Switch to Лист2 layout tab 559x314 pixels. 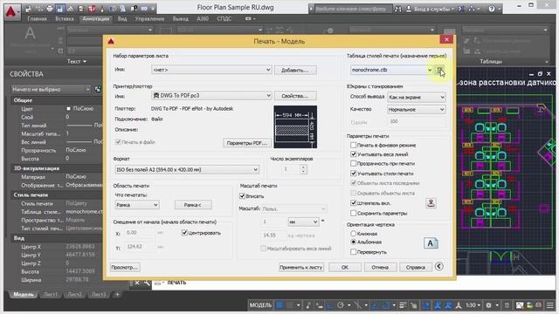click(x=74, y=295)
